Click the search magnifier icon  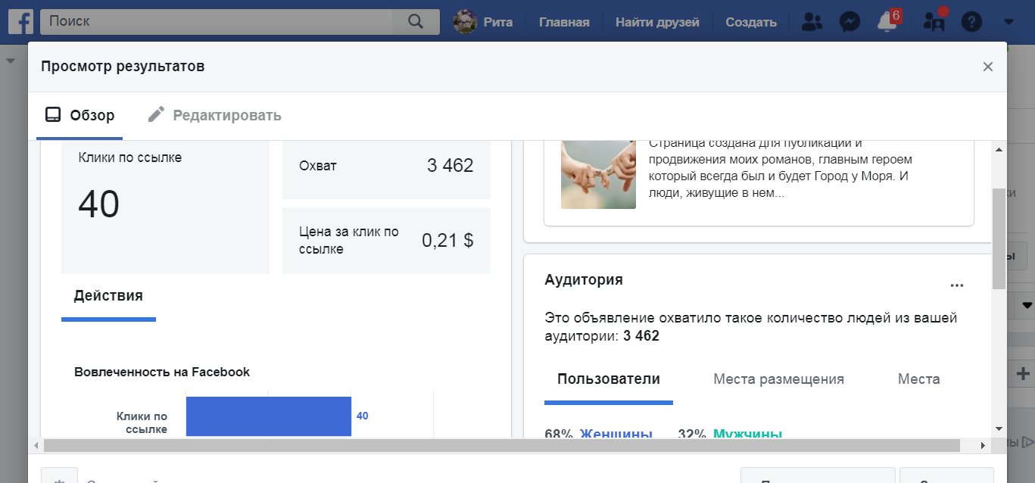click(x=415, y=21)
